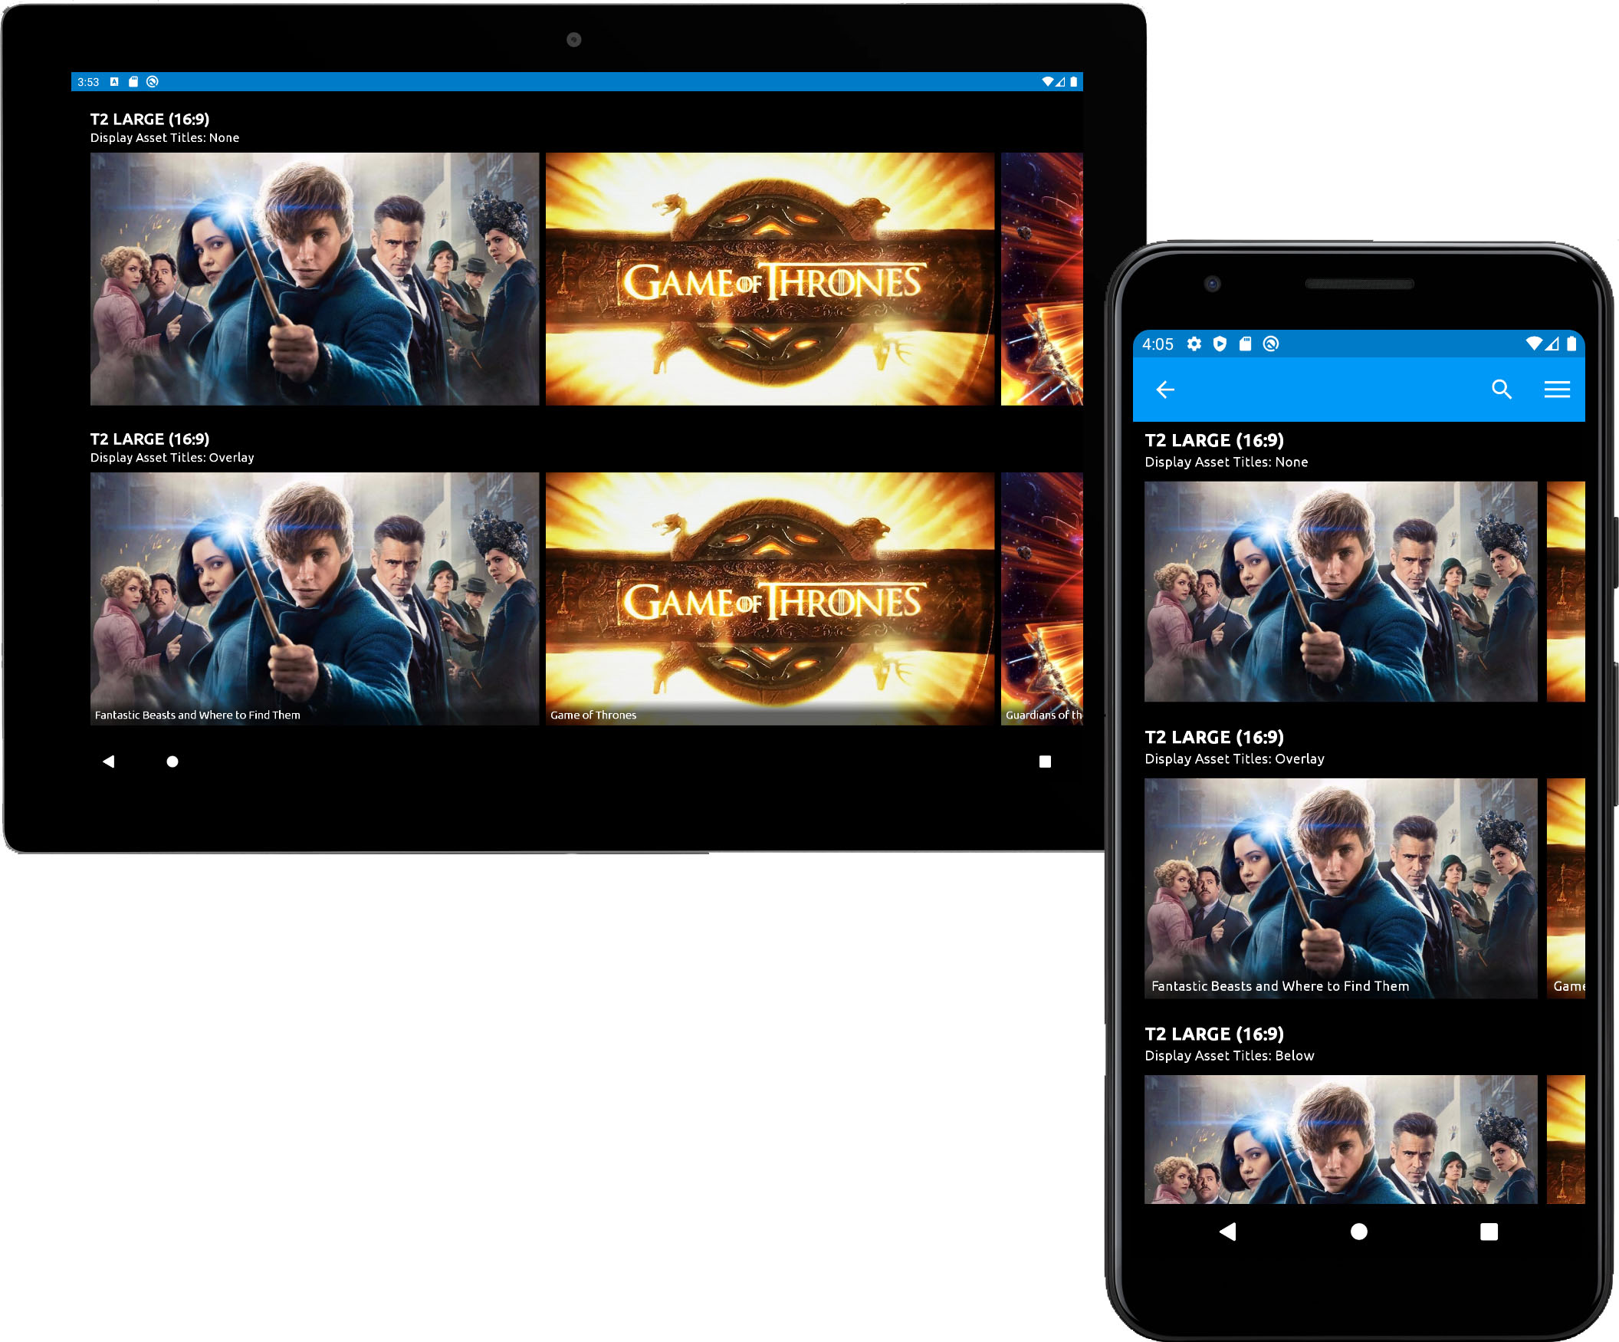Tap 'Display Asset Titles: Overlay' on phone

[1234, 759]
